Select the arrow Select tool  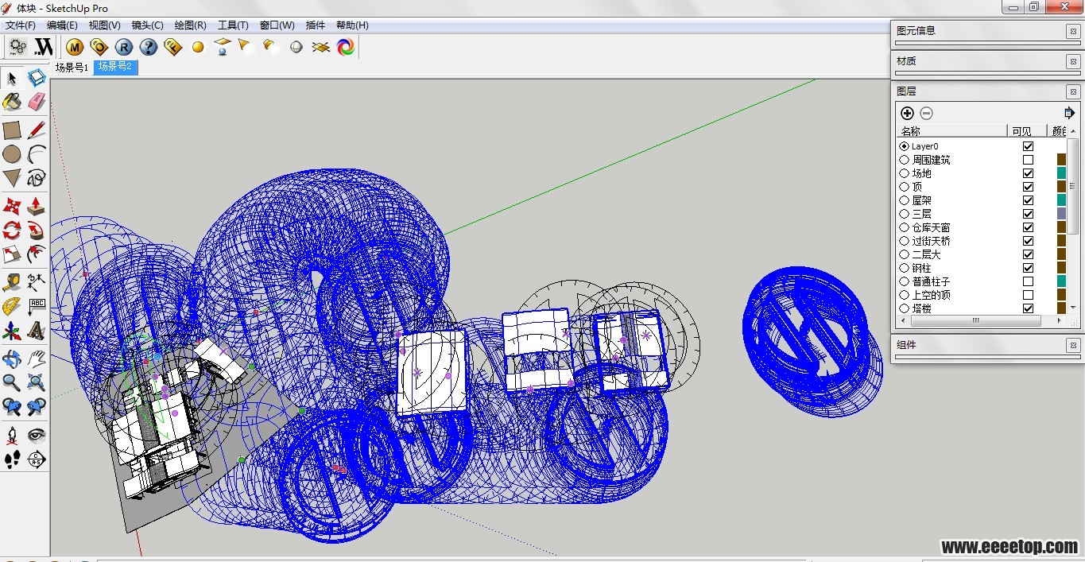click(12, 78)
